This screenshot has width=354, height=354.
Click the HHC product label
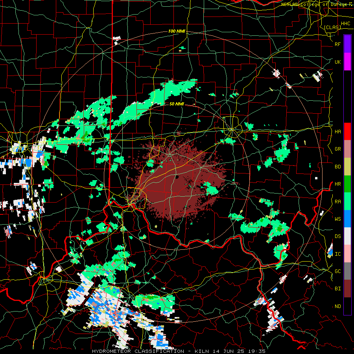(346, 24)
